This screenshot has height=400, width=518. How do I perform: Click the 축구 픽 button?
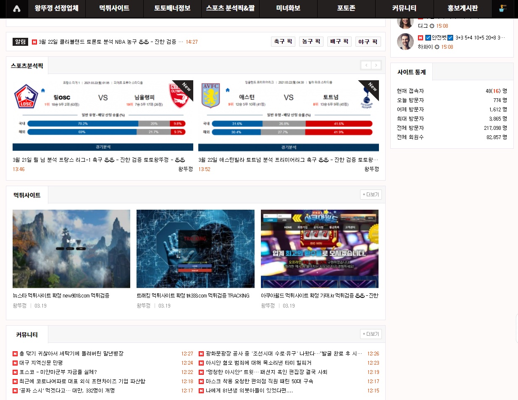click(283, 42)
